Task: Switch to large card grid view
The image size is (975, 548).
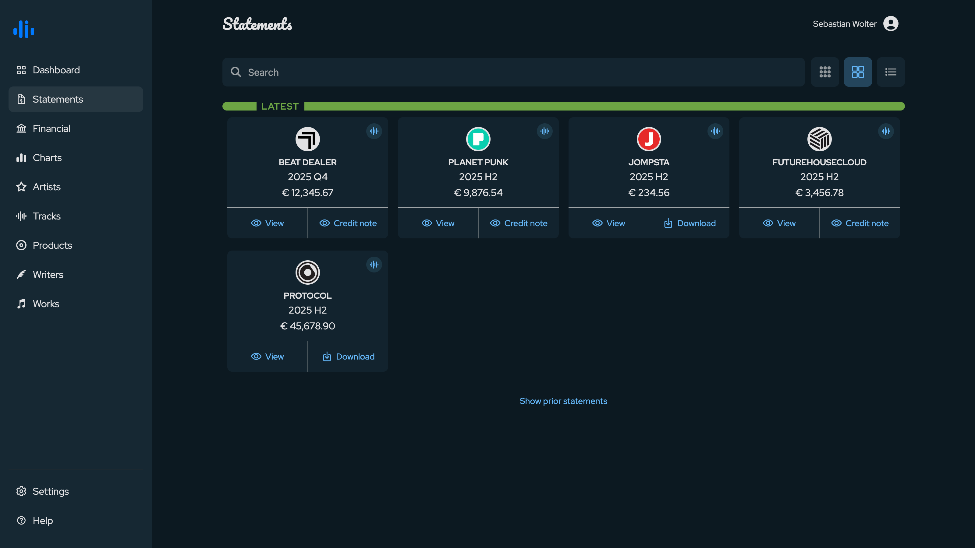Action: coord(858,72)
